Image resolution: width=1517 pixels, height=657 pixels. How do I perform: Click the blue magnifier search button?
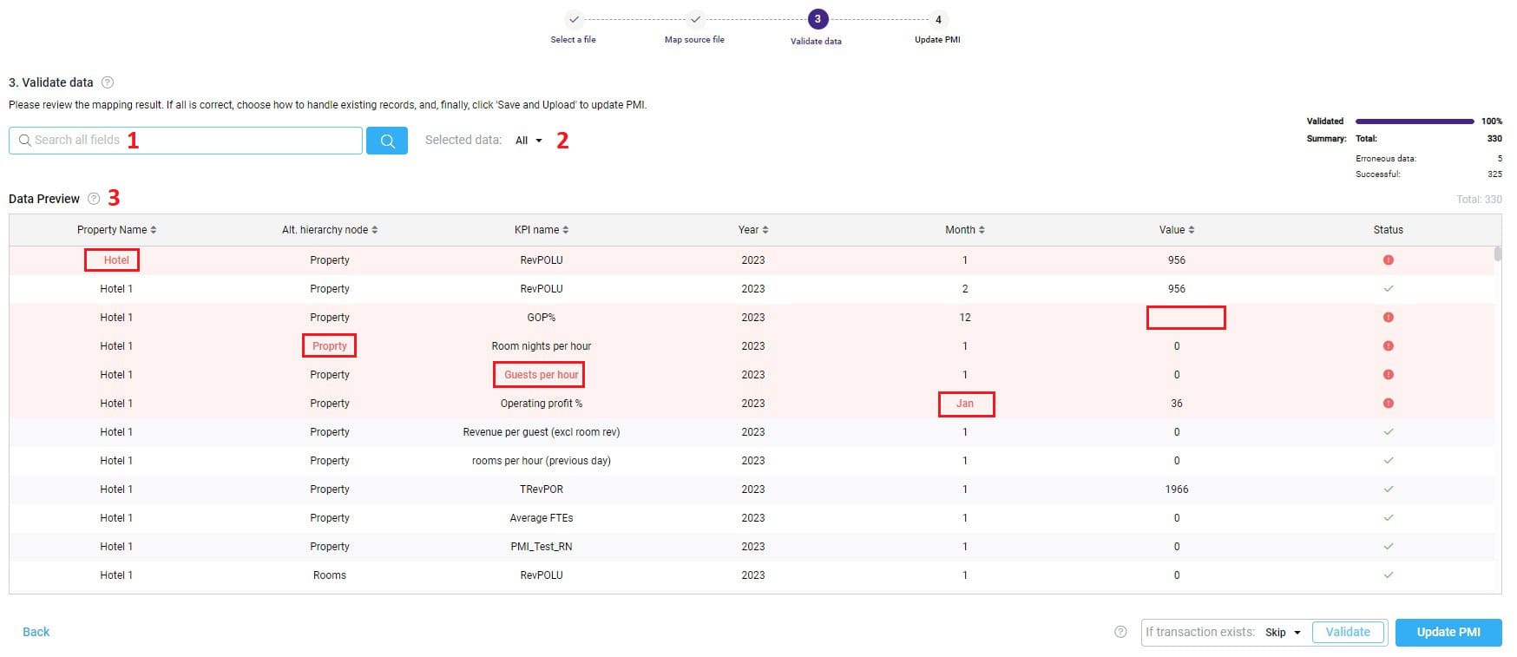tap(387, 141)
